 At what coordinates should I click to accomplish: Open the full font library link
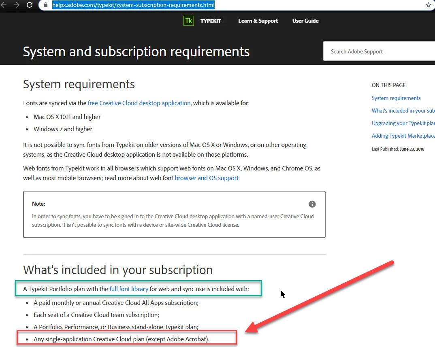click(x=129, y=289)
